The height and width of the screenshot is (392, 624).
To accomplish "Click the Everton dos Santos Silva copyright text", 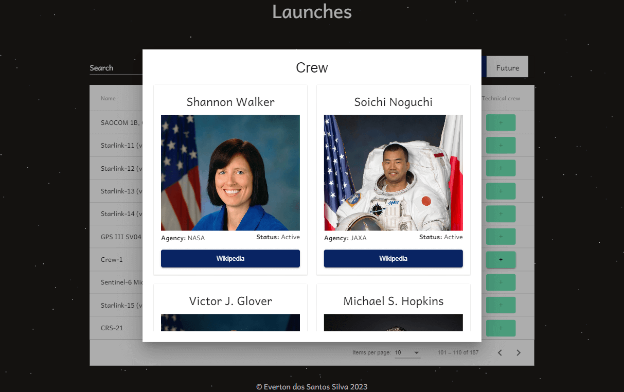I will (312, 387).
